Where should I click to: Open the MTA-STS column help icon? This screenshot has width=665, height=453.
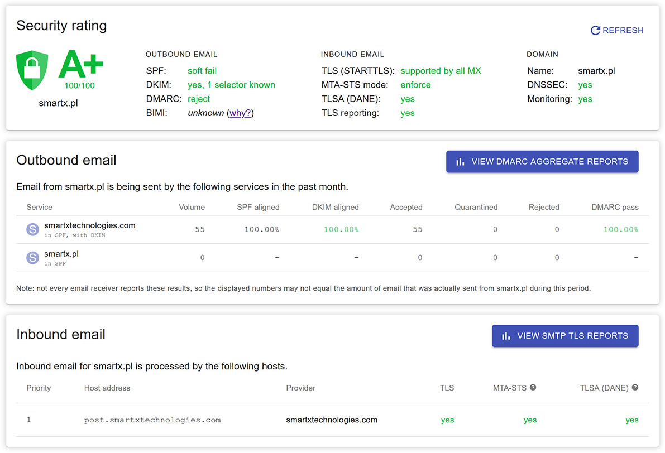(533, 388)
